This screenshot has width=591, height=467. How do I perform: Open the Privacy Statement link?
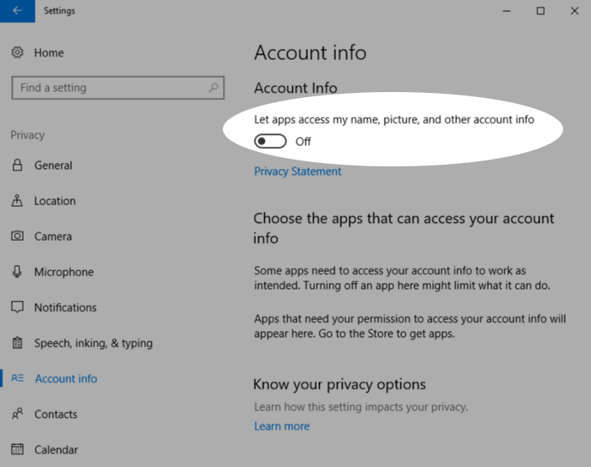pos(297,171)
